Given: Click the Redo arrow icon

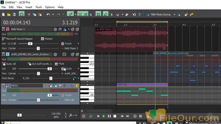Looking at the screenshot, I should (59, 14).
